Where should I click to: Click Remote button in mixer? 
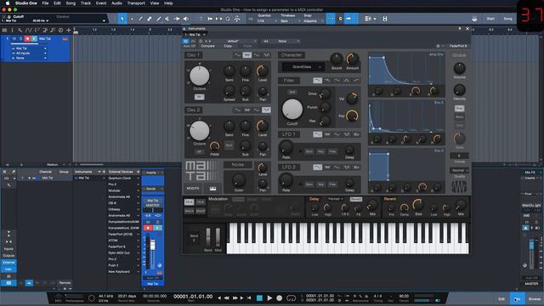[65, 283]
